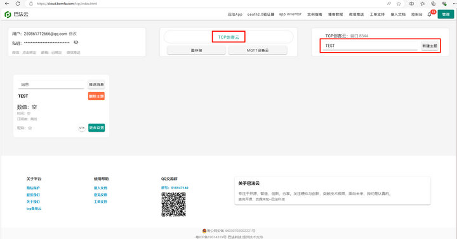Click the 新建主题 button
The width and height of the screenshot is (457, 239).
pos(430,46)
